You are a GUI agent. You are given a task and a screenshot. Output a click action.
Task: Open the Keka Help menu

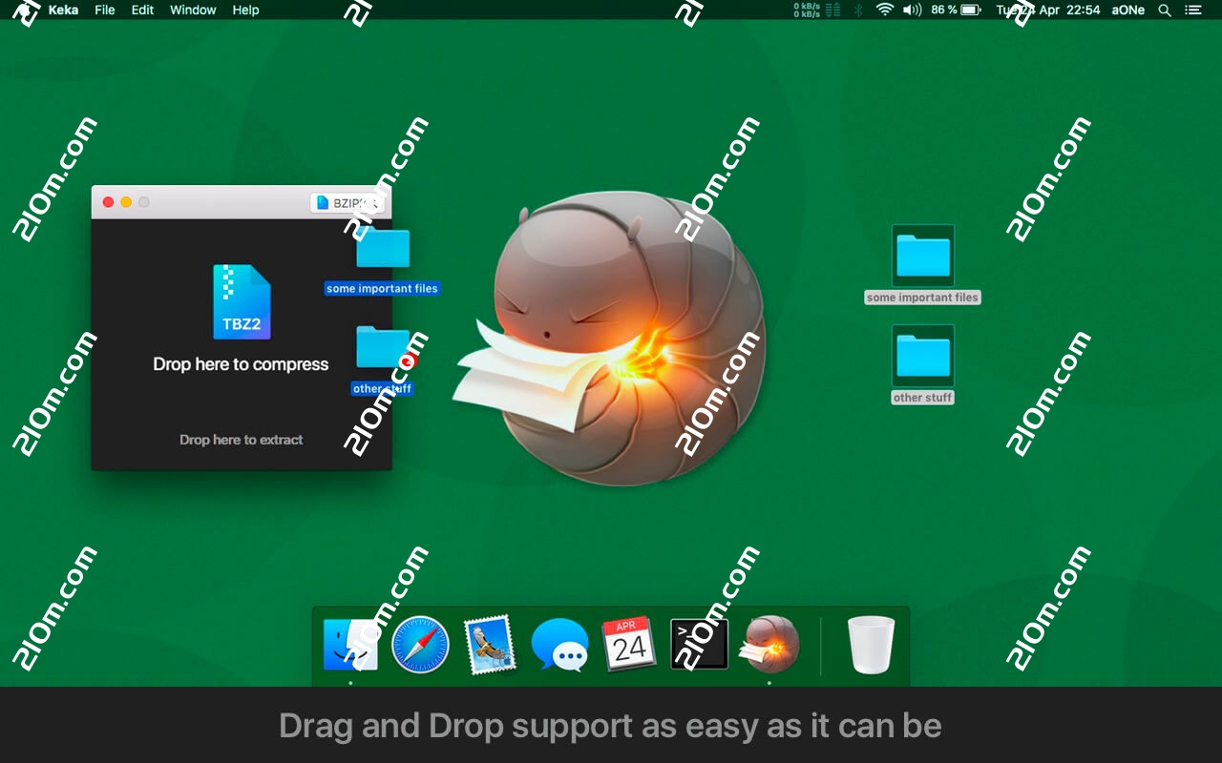pos(244,10)
